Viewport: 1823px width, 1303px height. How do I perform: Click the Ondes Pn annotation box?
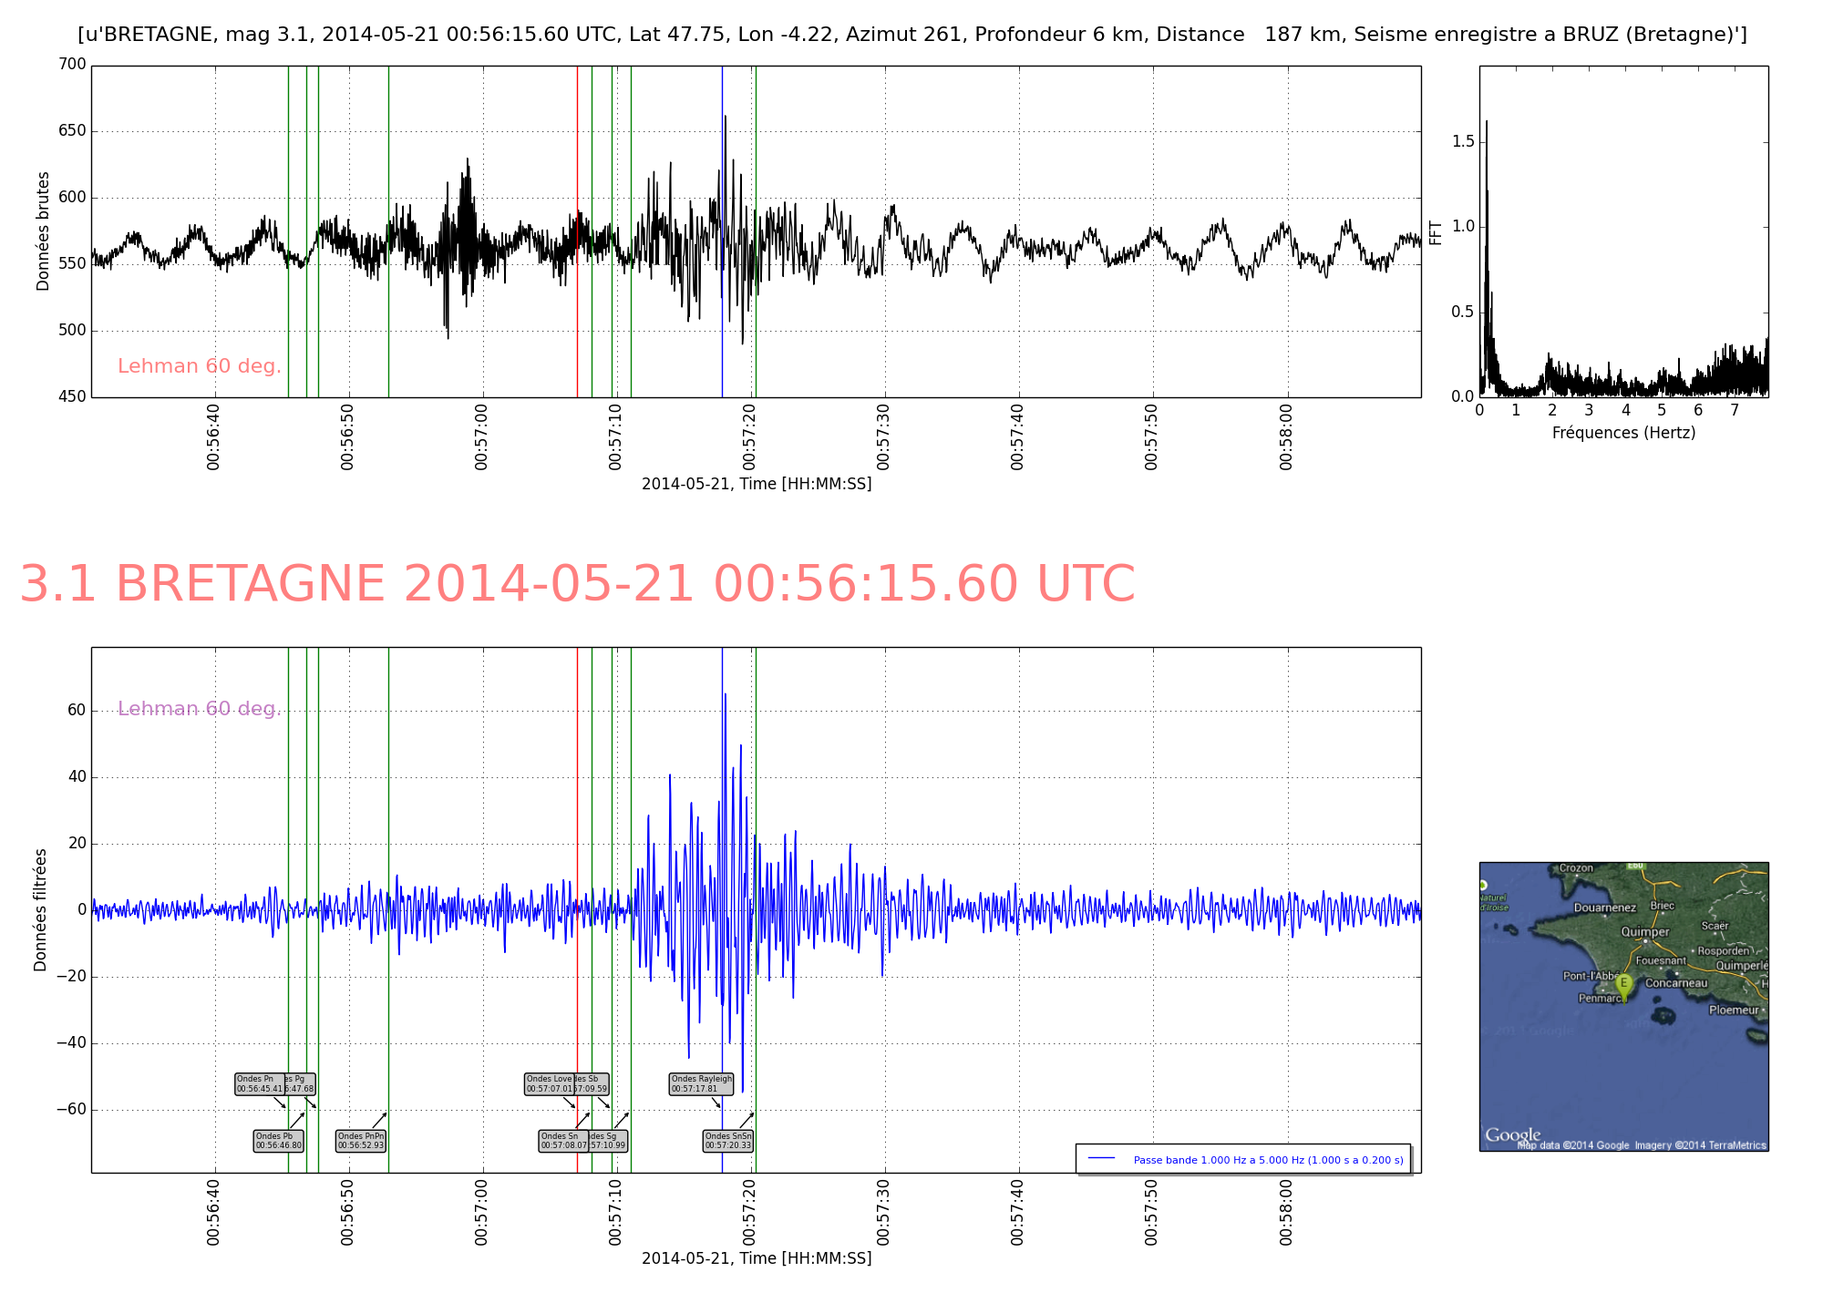[x=259, y=1083]
